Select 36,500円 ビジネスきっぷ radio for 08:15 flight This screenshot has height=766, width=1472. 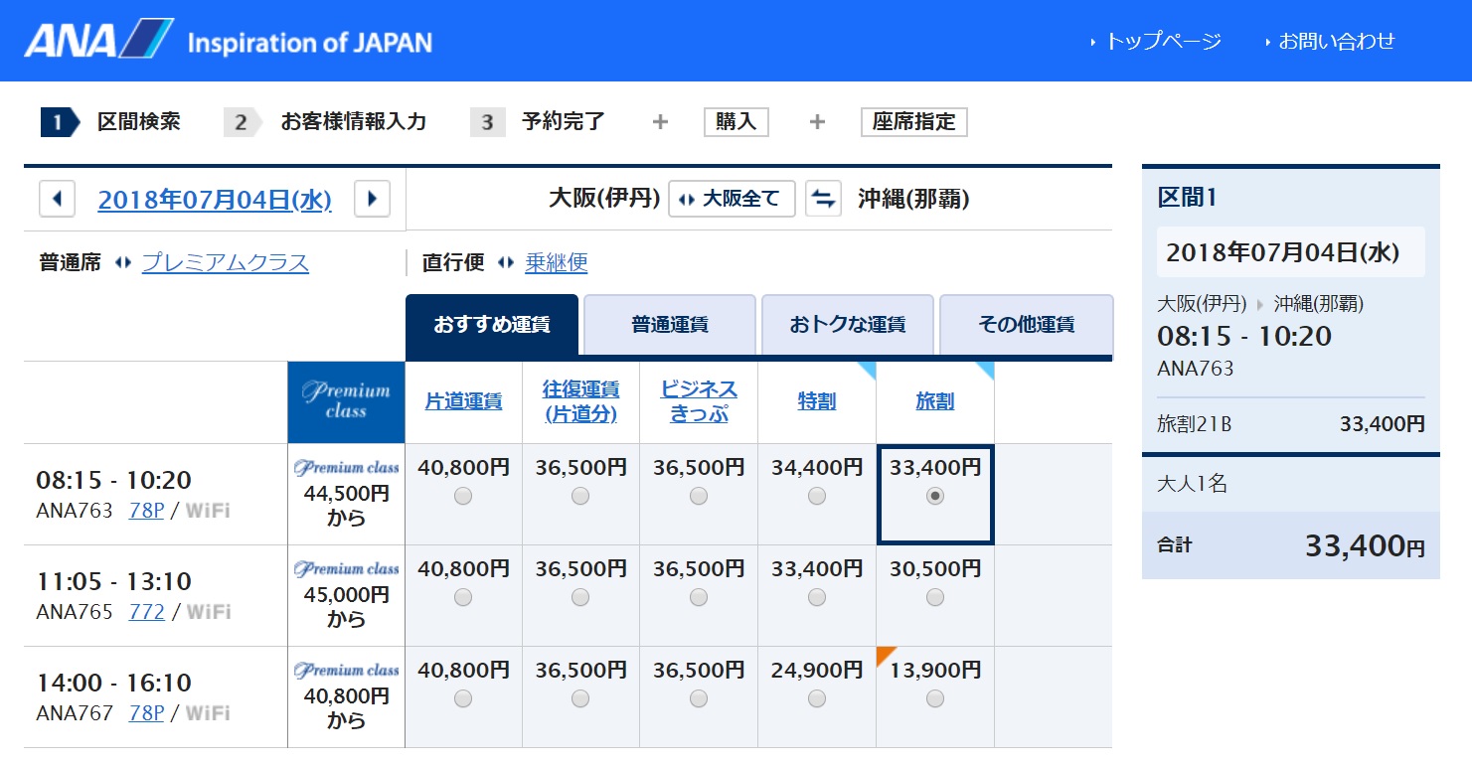pyautogui.click(x=699, y=496)
